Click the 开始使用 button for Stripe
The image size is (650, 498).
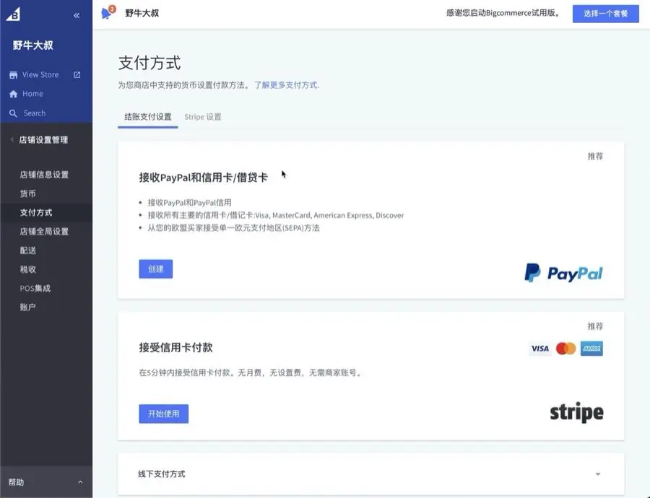tap(164, 414)
